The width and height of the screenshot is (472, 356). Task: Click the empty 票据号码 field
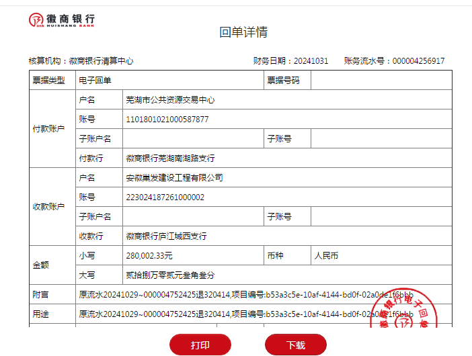point(381,81)
